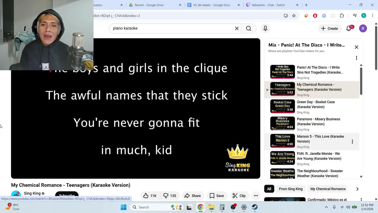378x213 pixels.
Task: Open Chrome three-dot menu
Action: (373, 16)
